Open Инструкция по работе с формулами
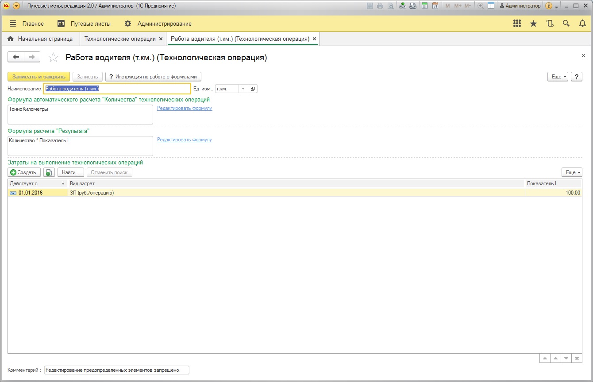This screenshot has height=382, width=593. point(154,77)
